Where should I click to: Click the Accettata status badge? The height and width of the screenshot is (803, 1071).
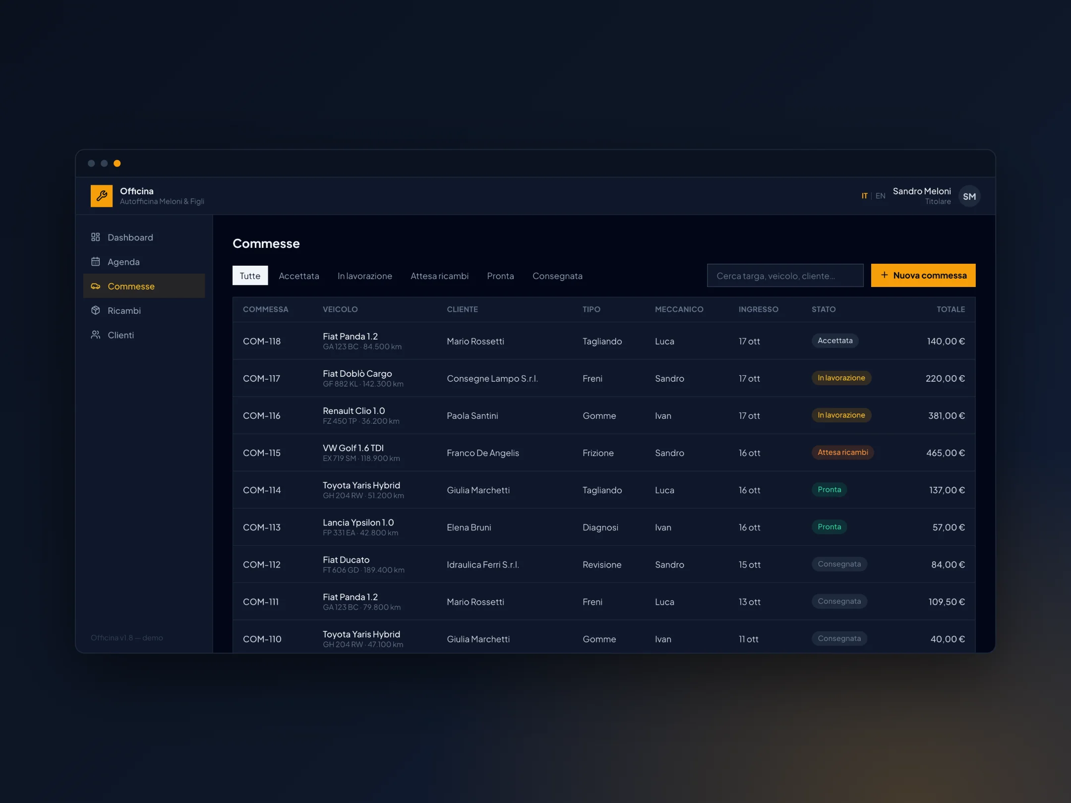tap(835, 341)
